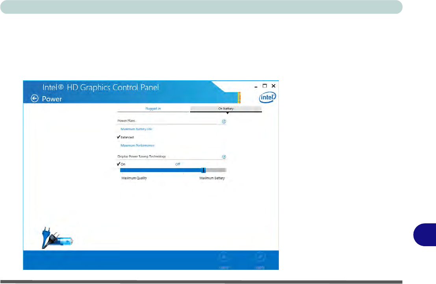Minimize the Intel control panel window
436x284 pixels.
pos(256,86)
